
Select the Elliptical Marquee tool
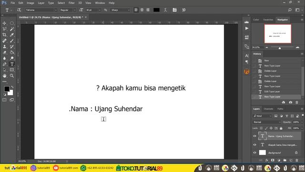pos(12,23)
